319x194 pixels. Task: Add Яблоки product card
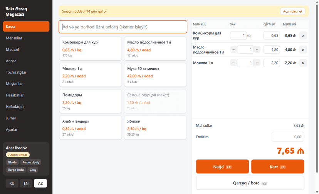pyautogui.click(x=155, y=128)
